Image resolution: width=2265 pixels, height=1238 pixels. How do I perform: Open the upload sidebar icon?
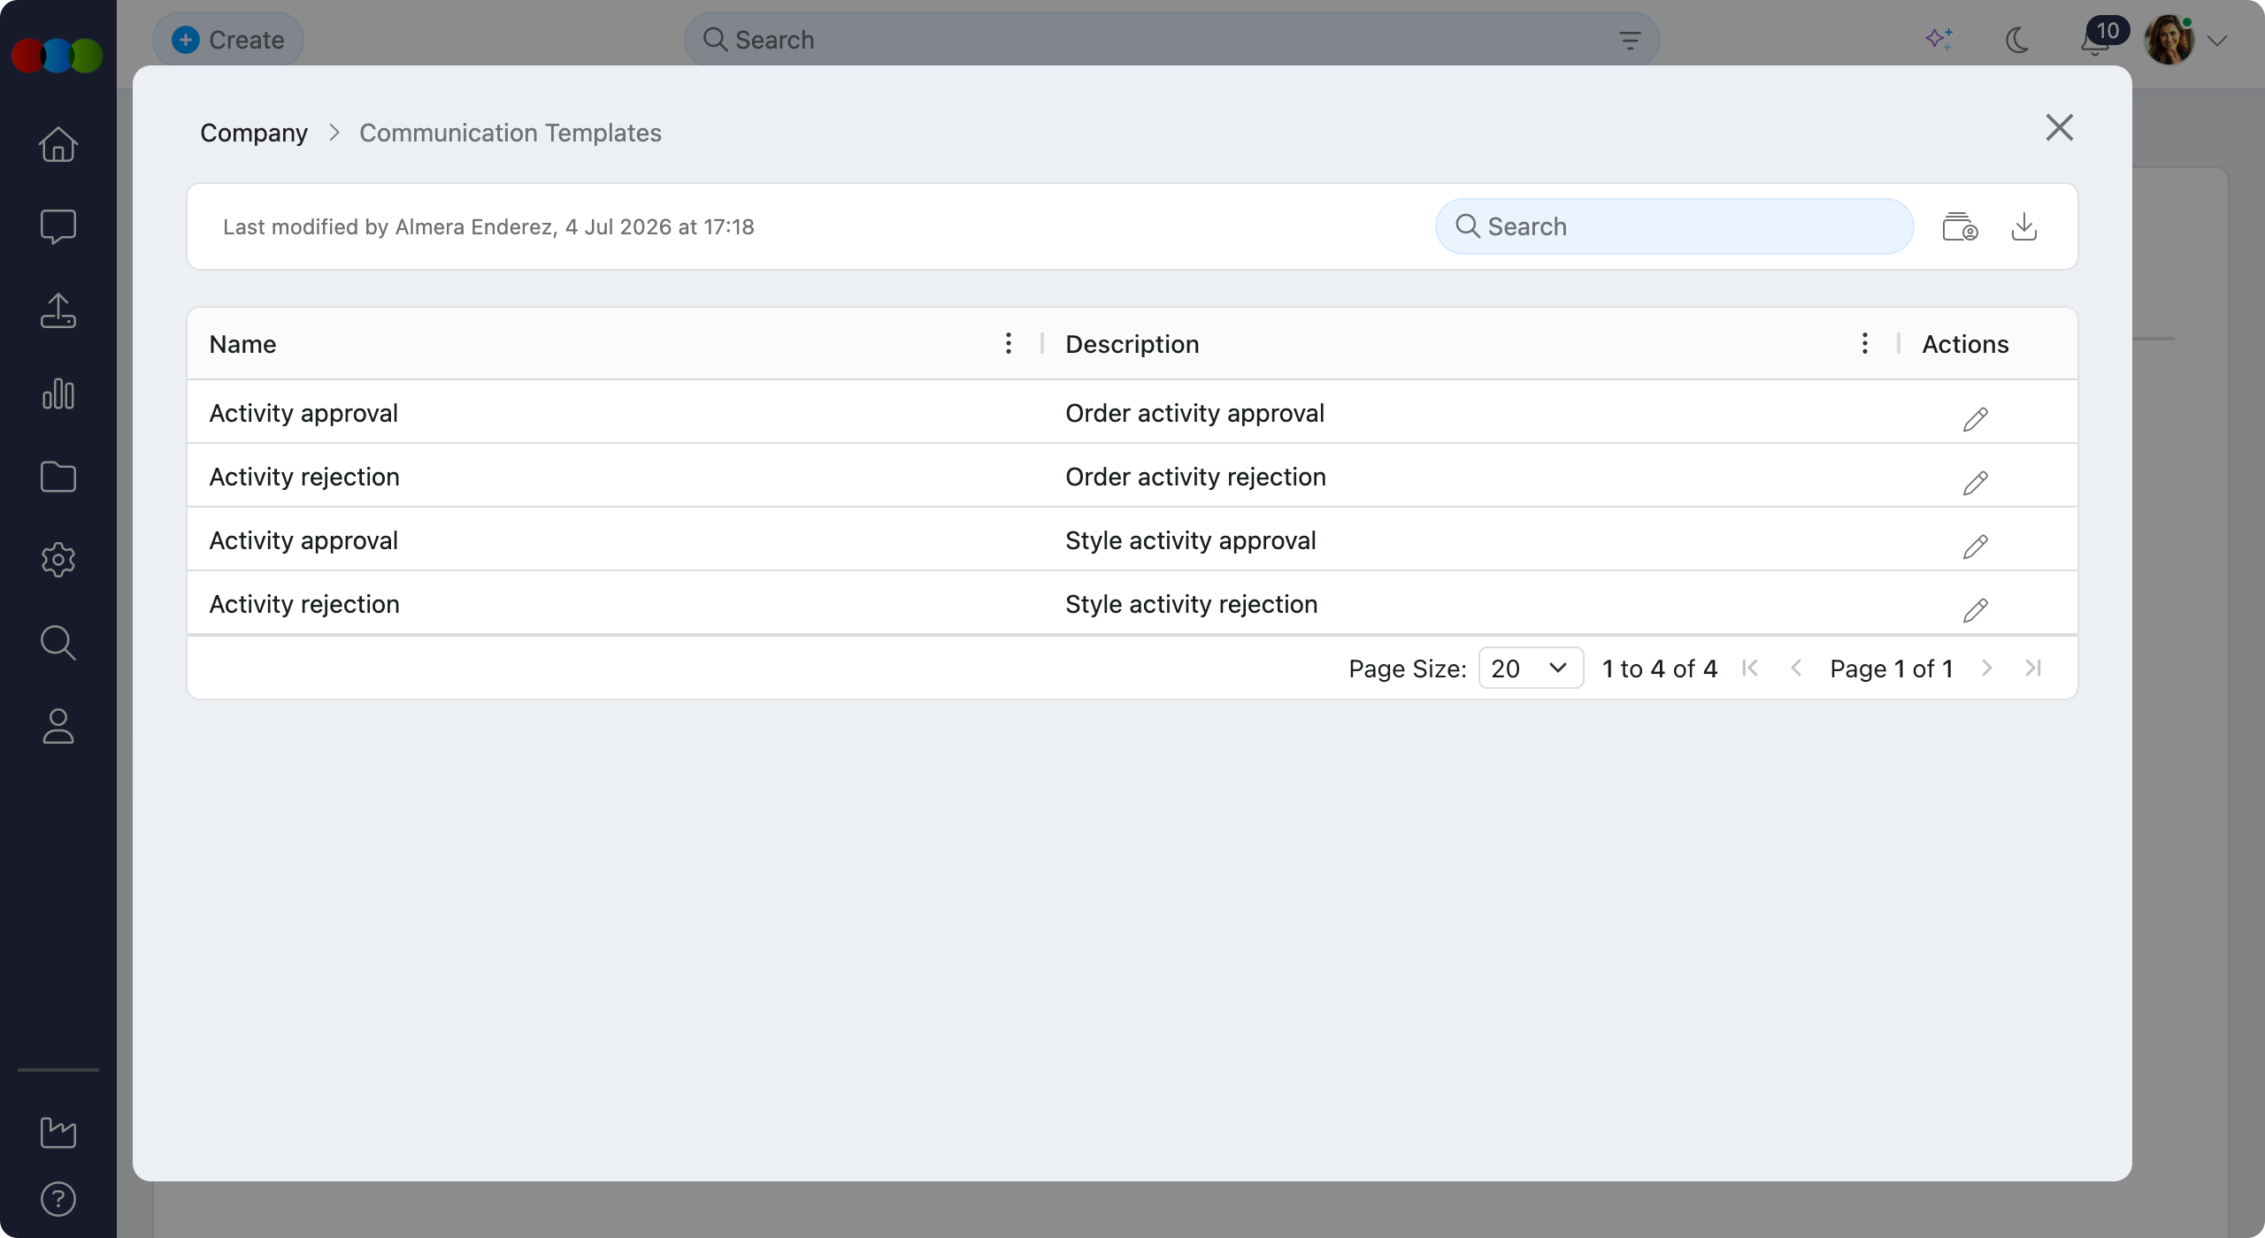point(58,310)
